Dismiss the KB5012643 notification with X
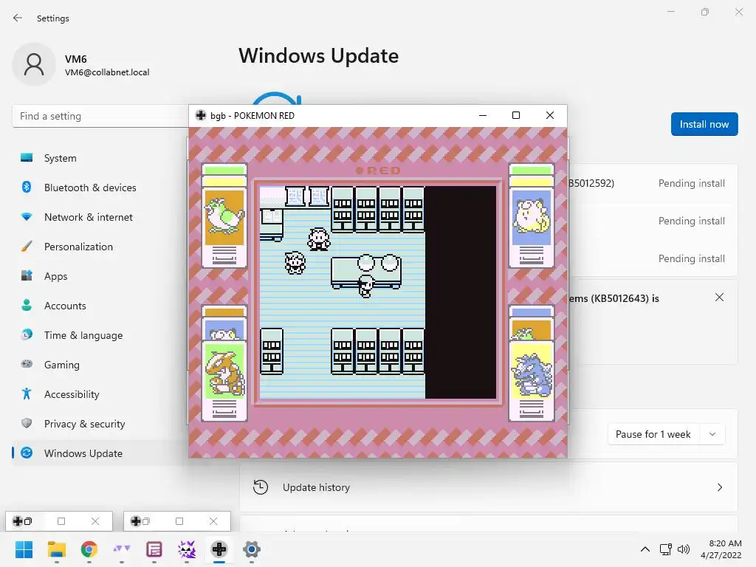The width and height of the screenshot is (756, 567). point(719,298)
